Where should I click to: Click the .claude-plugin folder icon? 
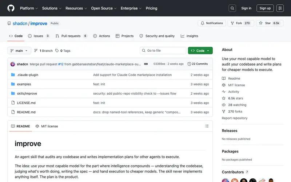(x=13, y=75)
